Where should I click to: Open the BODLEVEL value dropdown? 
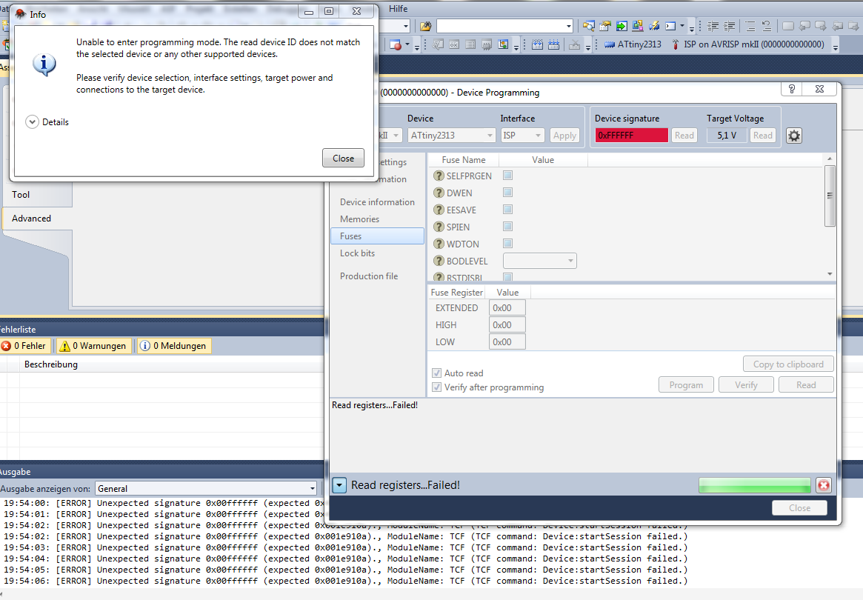pos(540,261)
